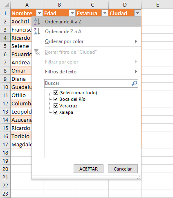Click inside the Buscar search field
Image resolution: width=173 pixels, height=198 pixels.
(88, 83)
